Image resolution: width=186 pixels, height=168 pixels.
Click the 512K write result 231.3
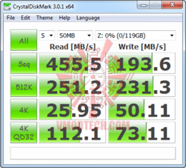coord(142,86)
